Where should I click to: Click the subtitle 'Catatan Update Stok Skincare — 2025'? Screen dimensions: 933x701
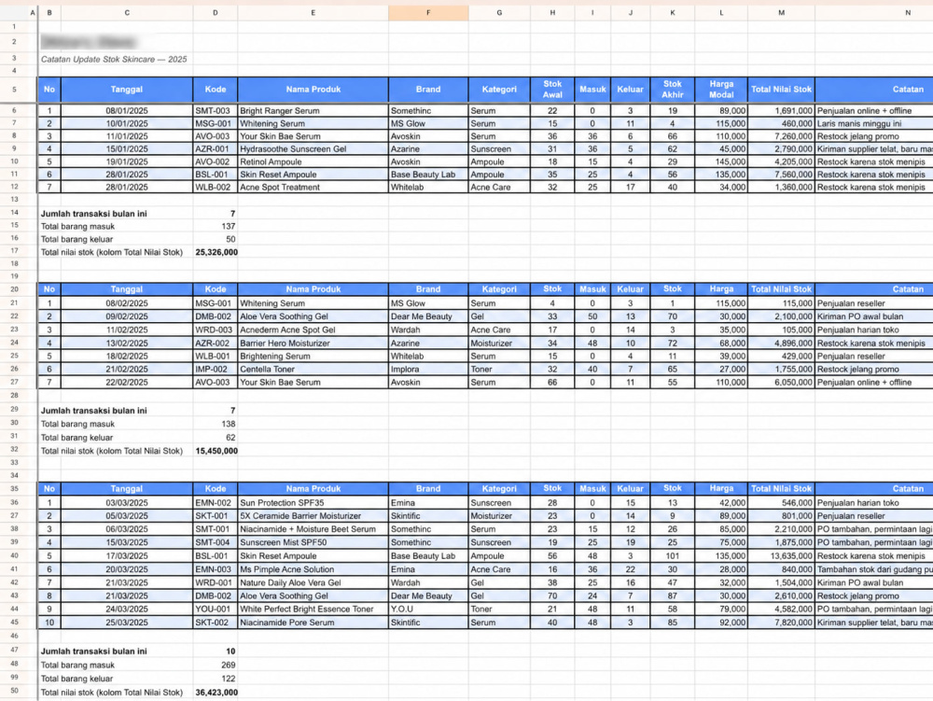pyautogui.click(x=114, y=60)
